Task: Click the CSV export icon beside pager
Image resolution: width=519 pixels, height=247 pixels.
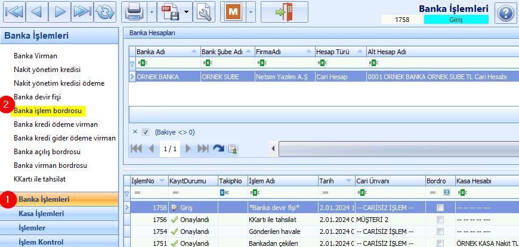Action: pos(233,149)
